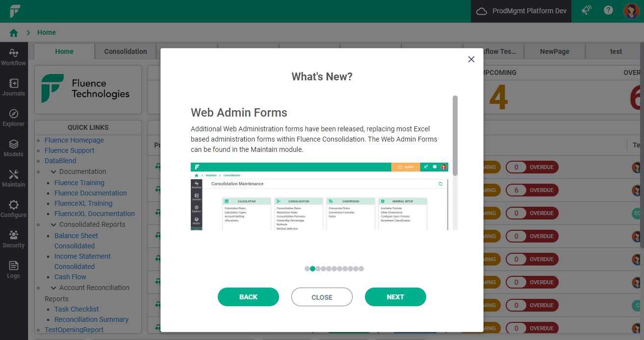Click the CLOSE button in dialog

pos(322,297)
